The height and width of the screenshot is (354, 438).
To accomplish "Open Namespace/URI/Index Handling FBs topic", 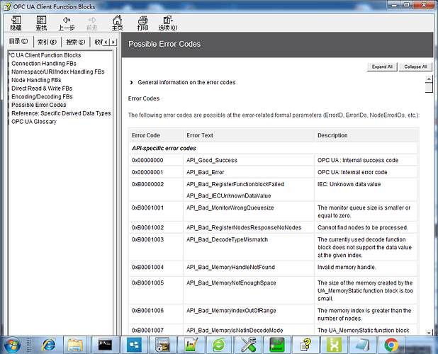I will [58, 72].
